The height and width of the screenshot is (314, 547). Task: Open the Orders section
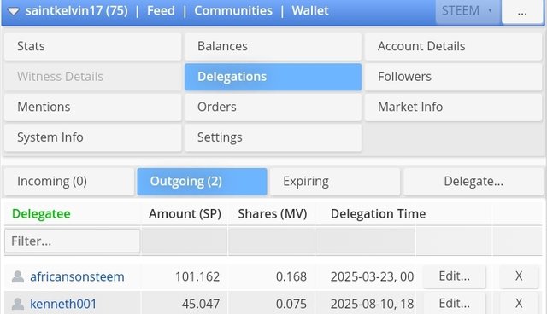tap(273, 107)
